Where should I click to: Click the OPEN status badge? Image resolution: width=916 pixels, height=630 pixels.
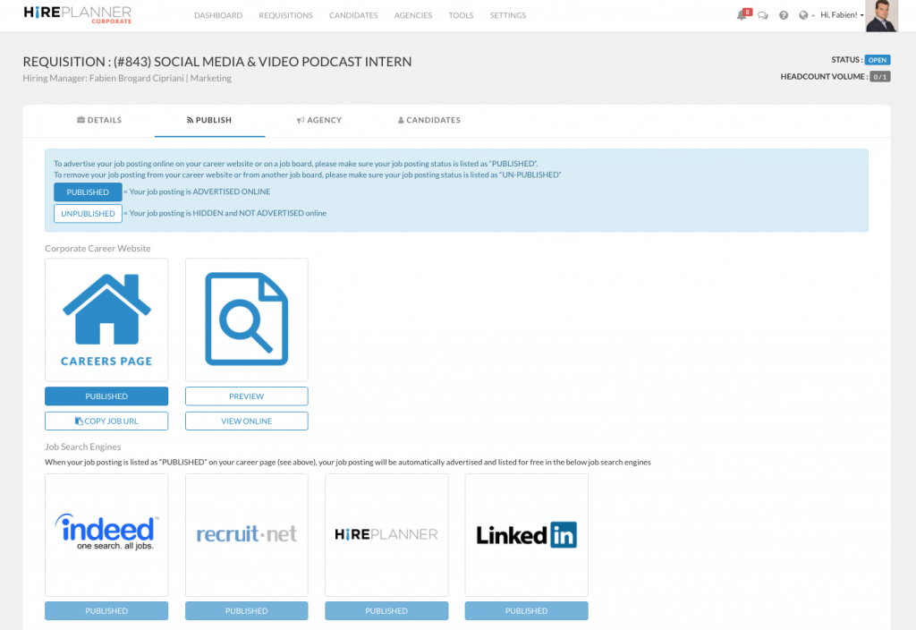pos(878,60)
